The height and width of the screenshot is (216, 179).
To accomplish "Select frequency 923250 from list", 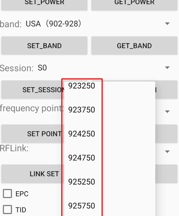I will pyautogui.click(x=82, y=86).
